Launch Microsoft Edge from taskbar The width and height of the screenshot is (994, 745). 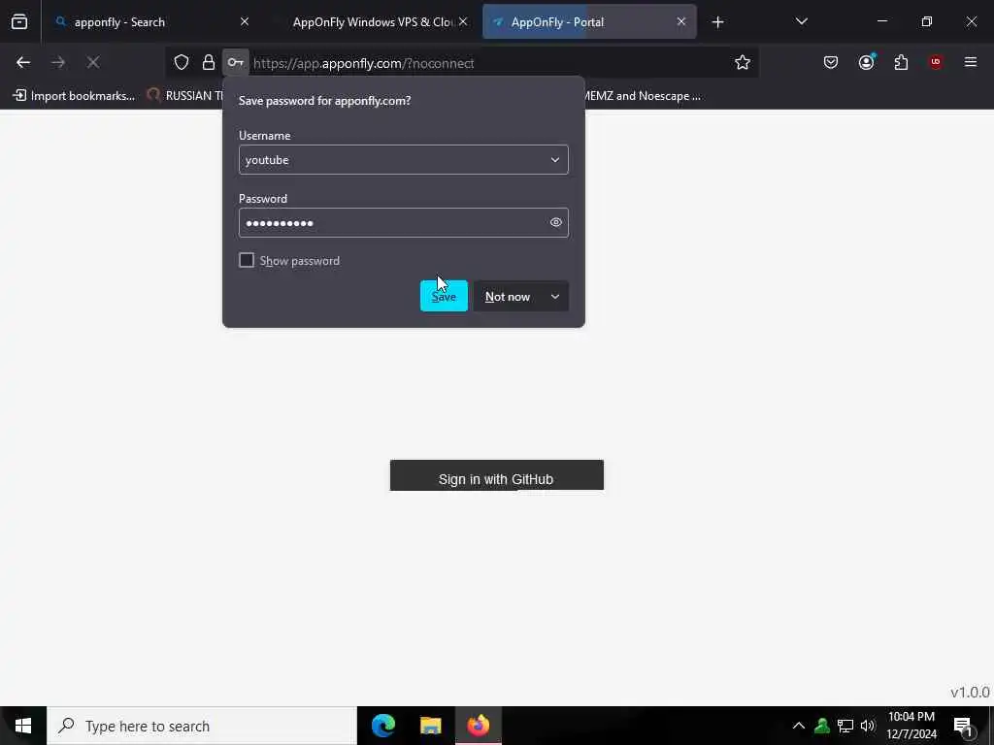pyautogui.click(x=382, y=726)
